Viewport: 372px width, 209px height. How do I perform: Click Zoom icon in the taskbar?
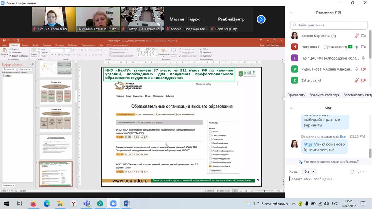[113, 203]
